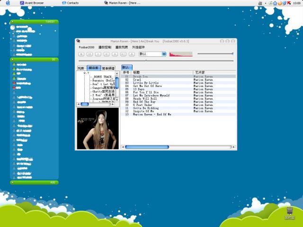303x227 pixels.
Task: Select the Banana tree item
Action: click(x=104, y=80)
